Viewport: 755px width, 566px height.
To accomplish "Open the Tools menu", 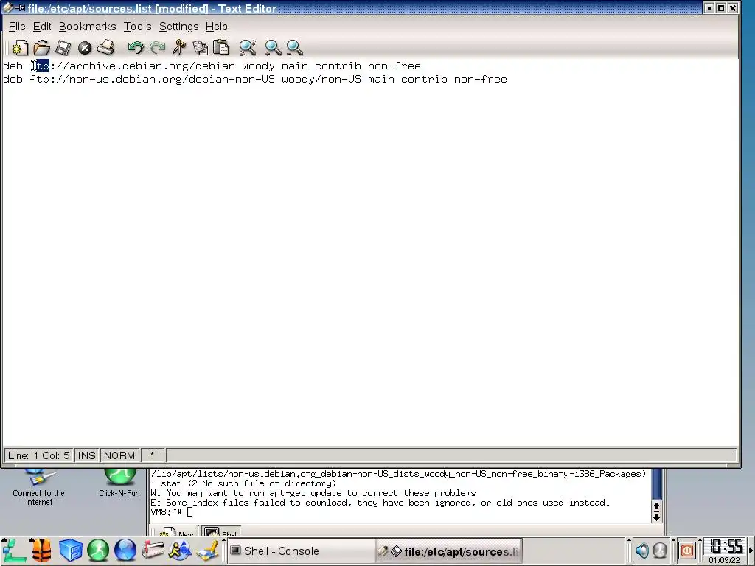I will coord(137,27).
